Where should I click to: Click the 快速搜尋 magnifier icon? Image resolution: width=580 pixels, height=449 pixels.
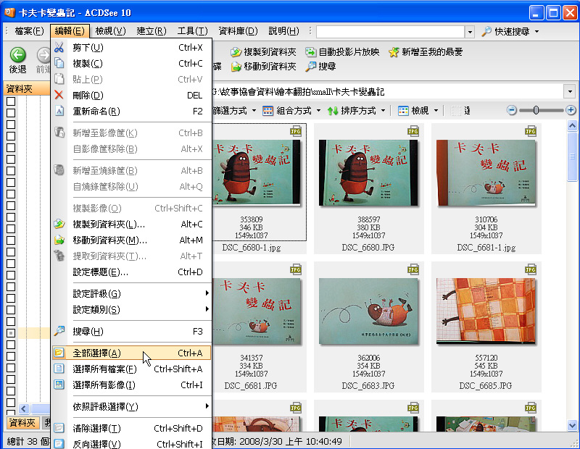pyautogui.click(x=486, y=31)
